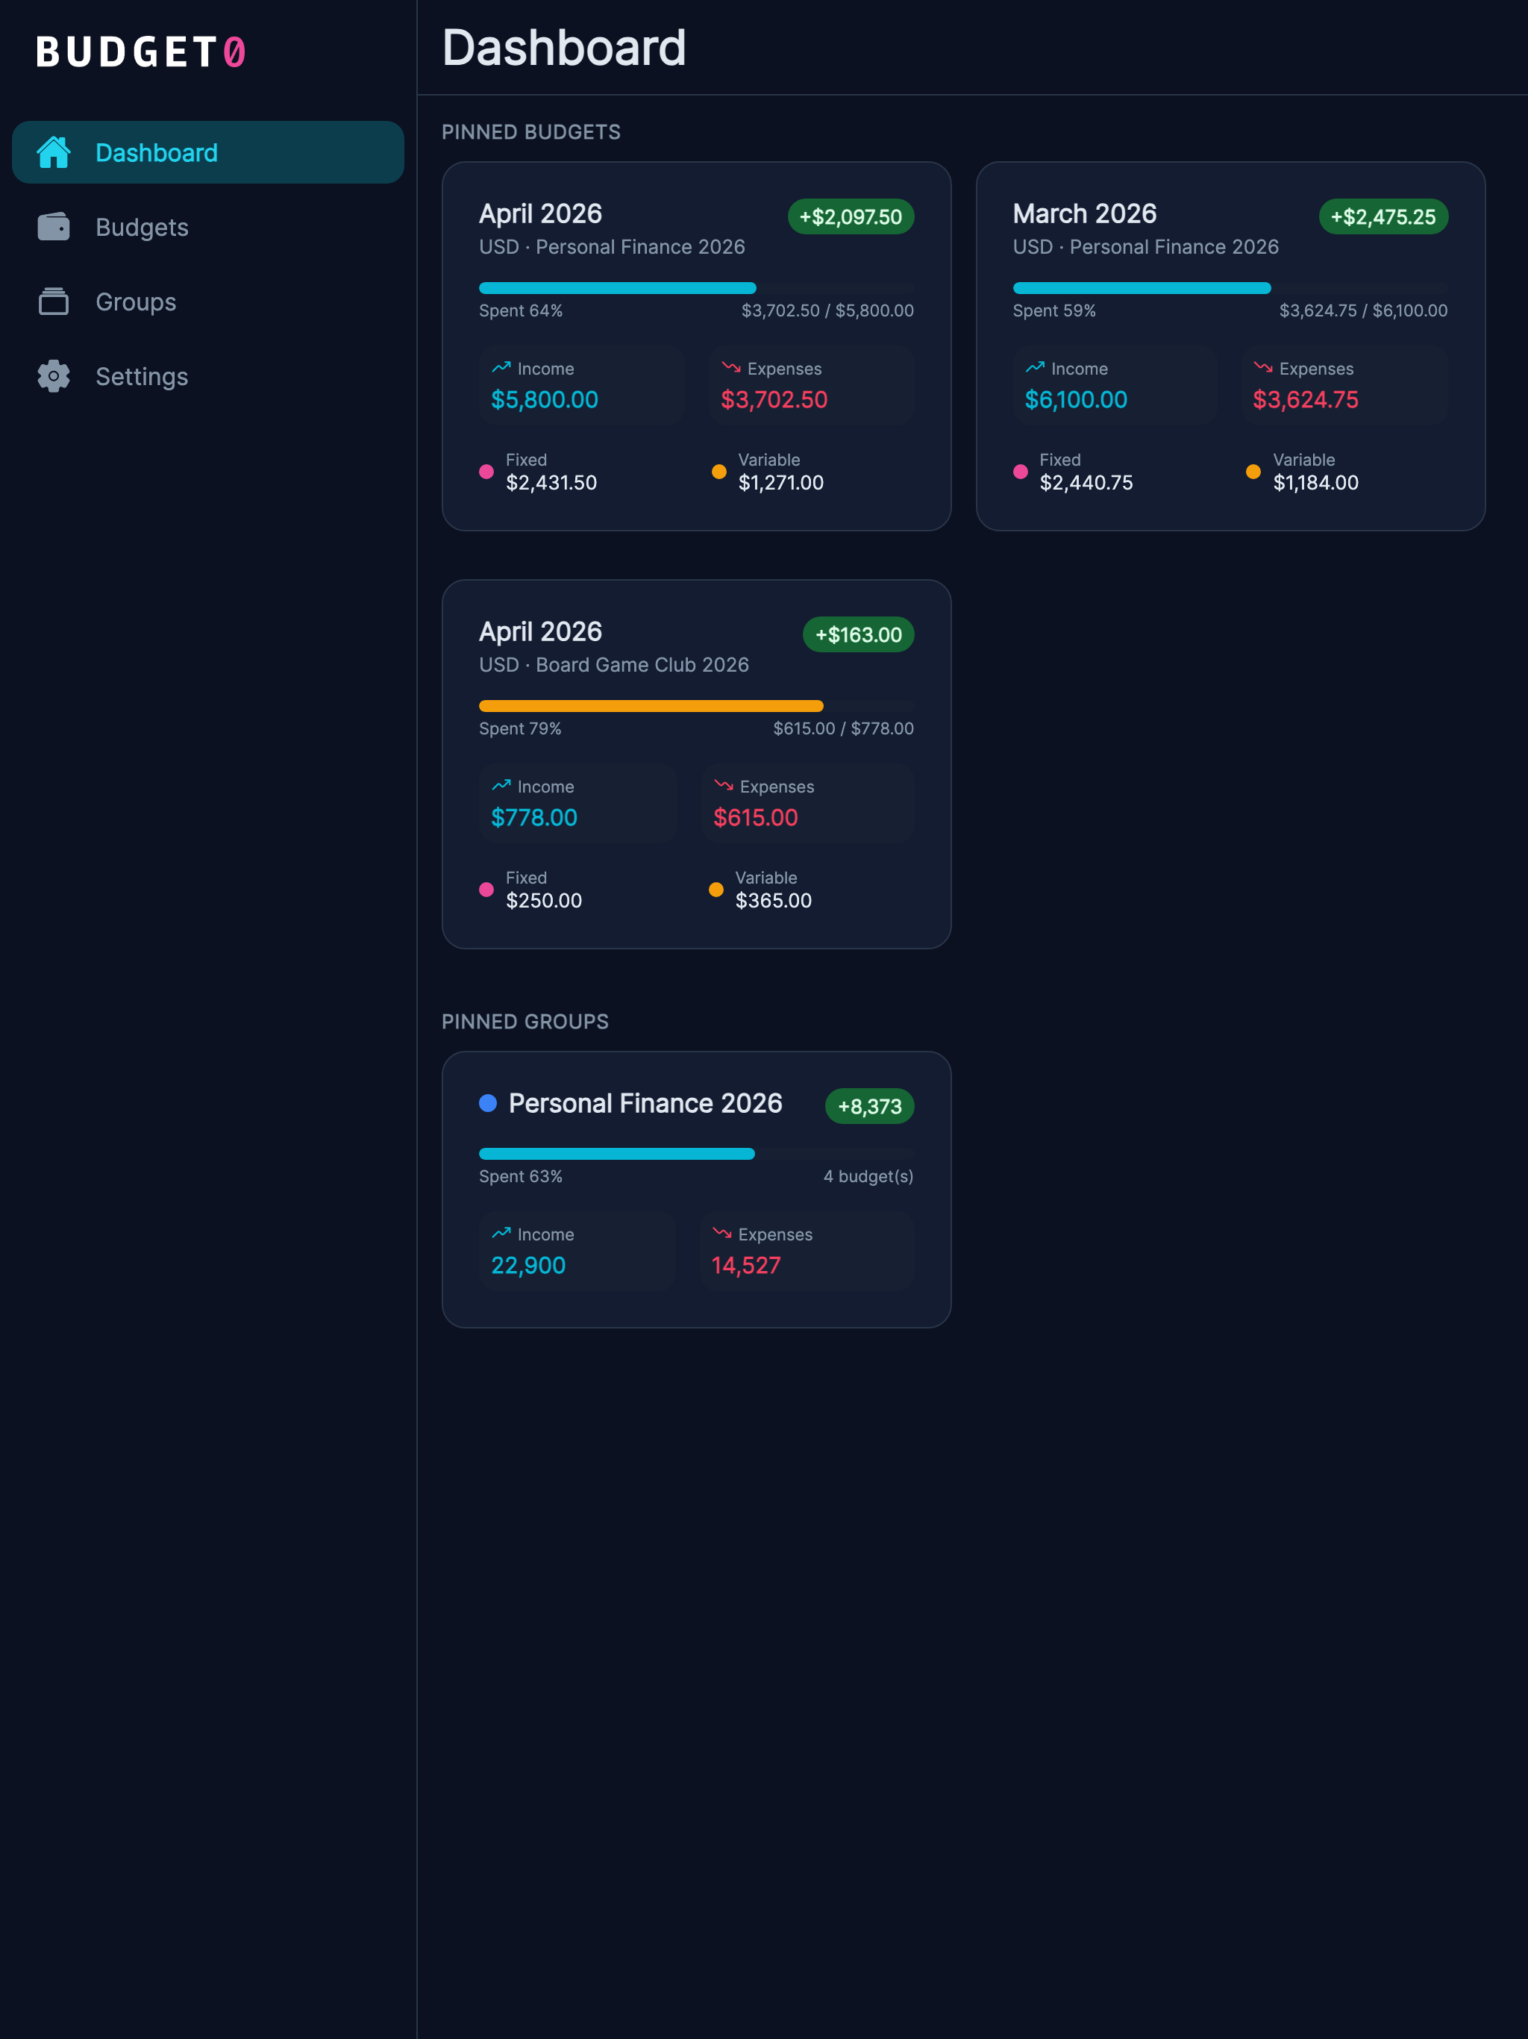
Task: Click the income trend arrow on April 2026
Action: click(501, 367)
